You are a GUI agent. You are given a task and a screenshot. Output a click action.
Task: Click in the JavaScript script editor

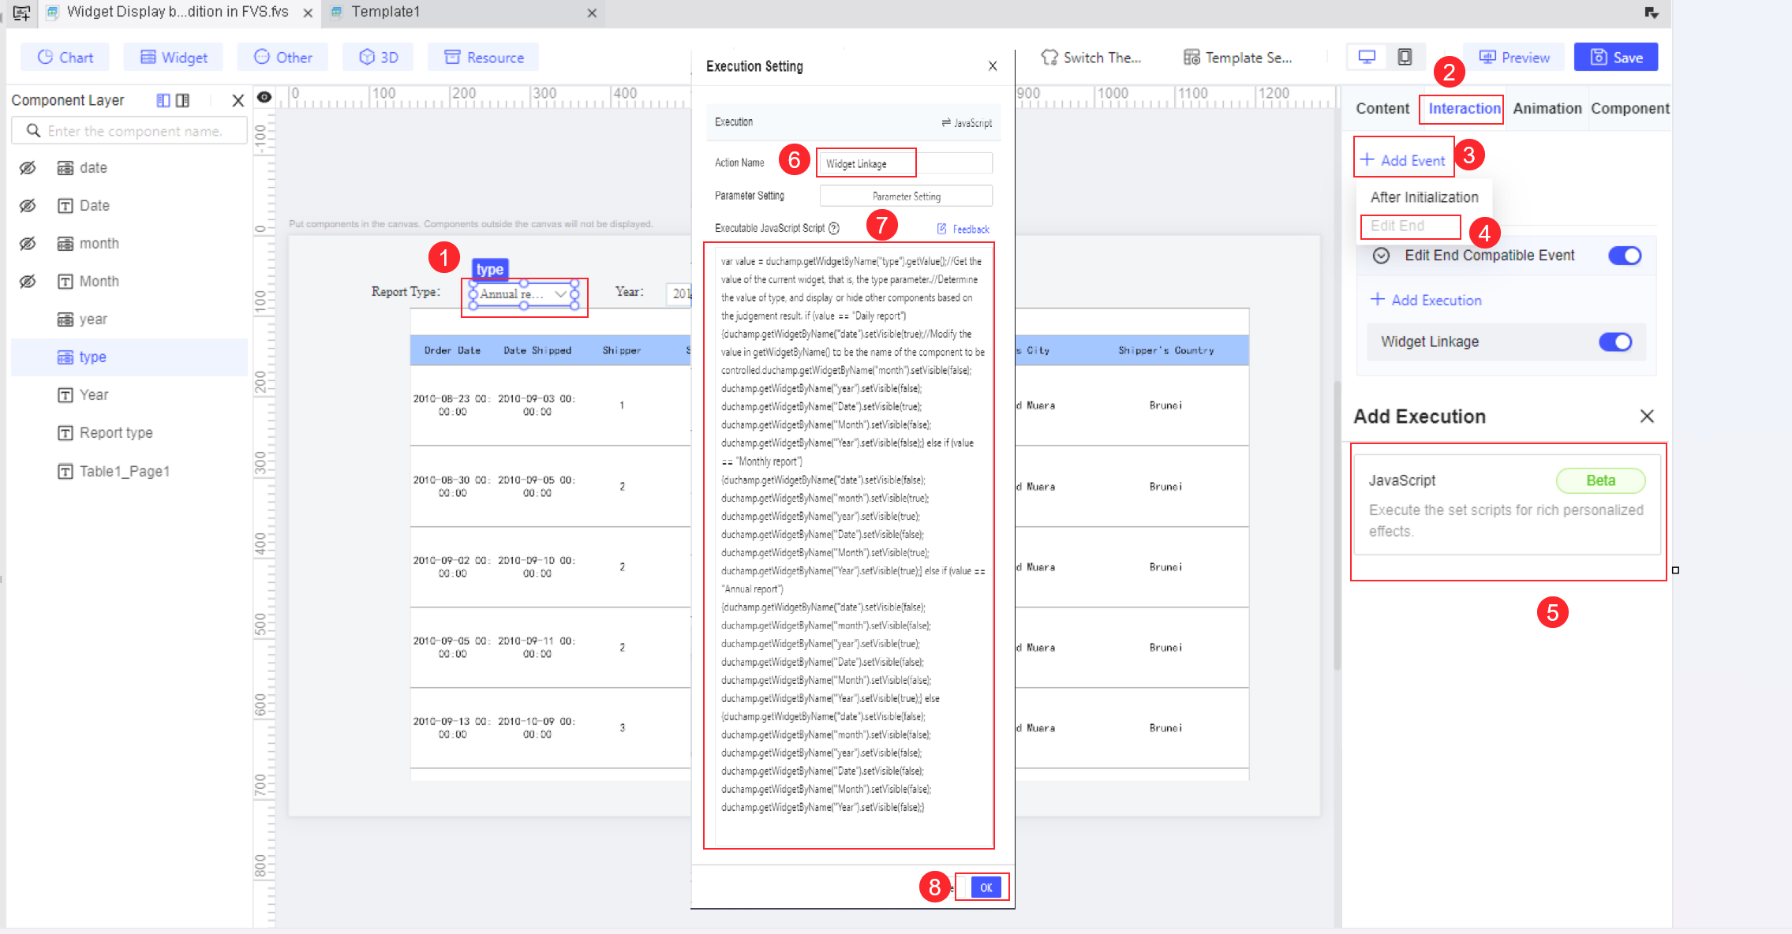coord(853,544)
